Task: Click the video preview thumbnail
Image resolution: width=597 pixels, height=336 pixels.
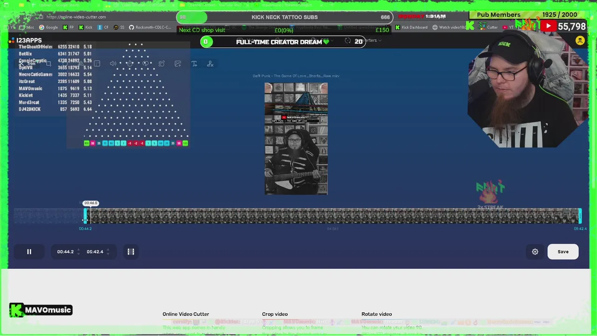Action: click(296, 139)
